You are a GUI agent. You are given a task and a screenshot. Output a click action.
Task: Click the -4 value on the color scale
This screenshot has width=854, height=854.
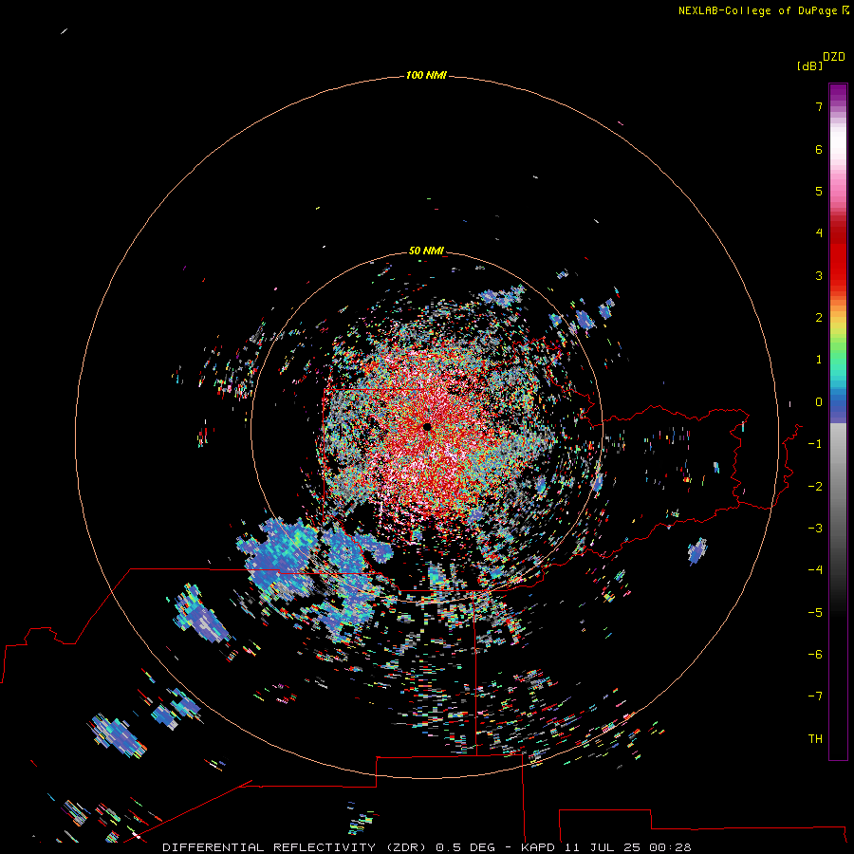point(815,570)
